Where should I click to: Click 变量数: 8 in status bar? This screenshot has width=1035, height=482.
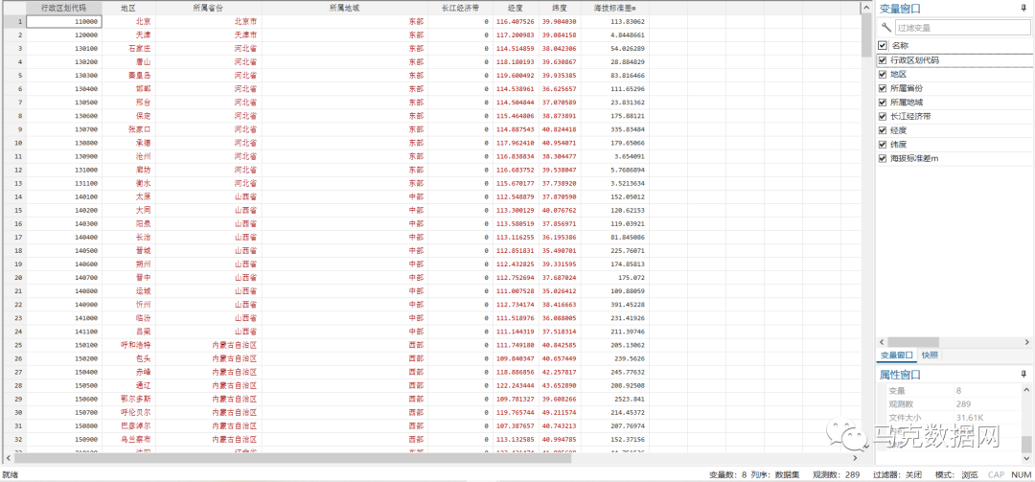(727, 474)
